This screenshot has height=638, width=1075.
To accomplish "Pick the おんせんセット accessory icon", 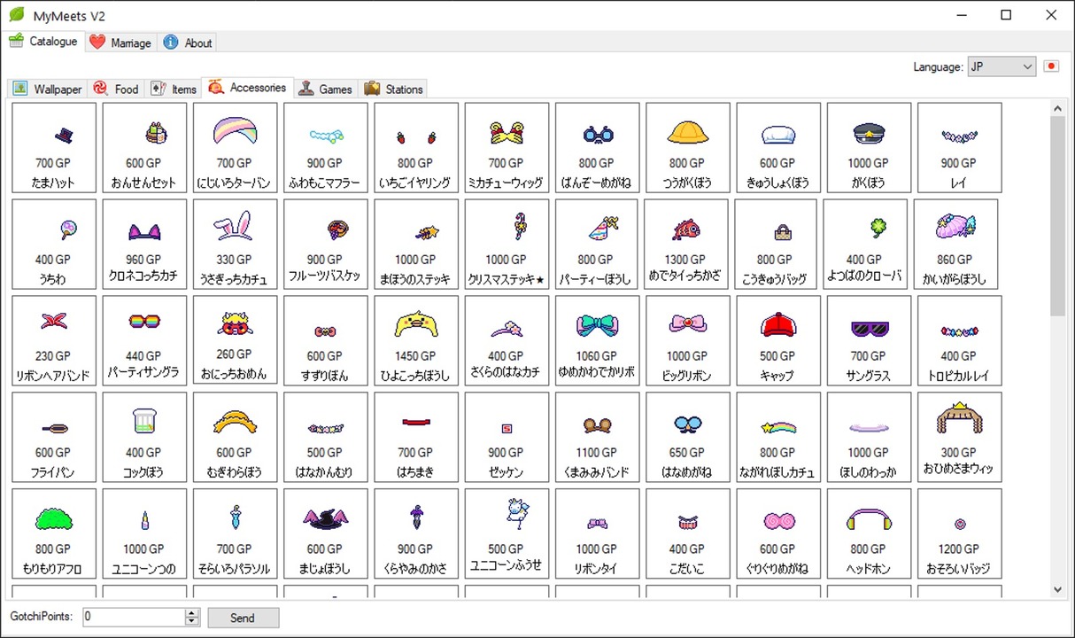I will pyautogui.click(x=144, y=147).
